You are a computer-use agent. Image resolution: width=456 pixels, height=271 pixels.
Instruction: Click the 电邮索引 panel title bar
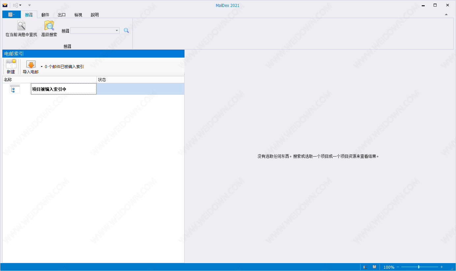(x=93, y=54)
